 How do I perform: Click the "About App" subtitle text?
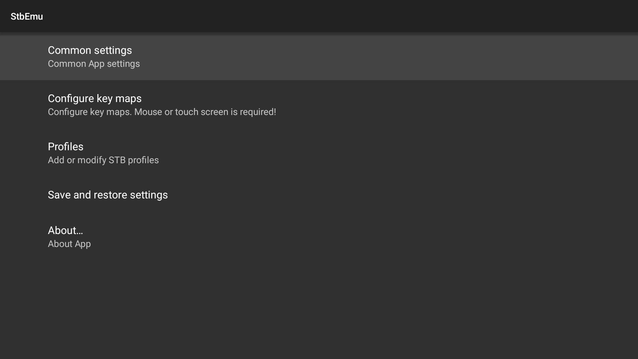point(69,244)
